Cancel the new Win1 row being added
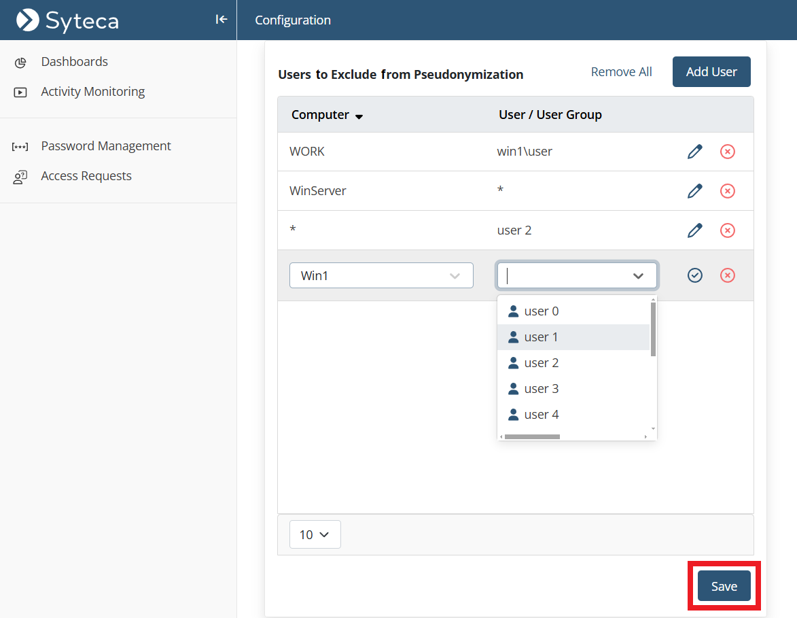Viewport: 797px width, 618px height. click(727, 275)
